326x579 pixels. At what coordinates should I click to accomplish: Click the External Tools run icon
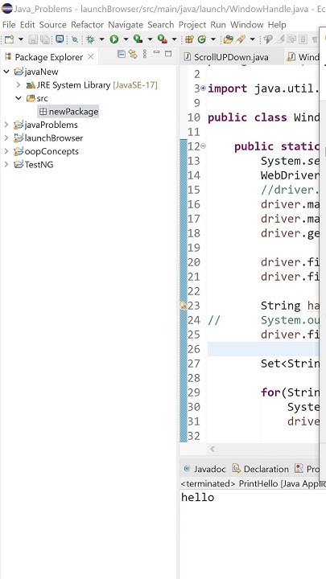162,39
